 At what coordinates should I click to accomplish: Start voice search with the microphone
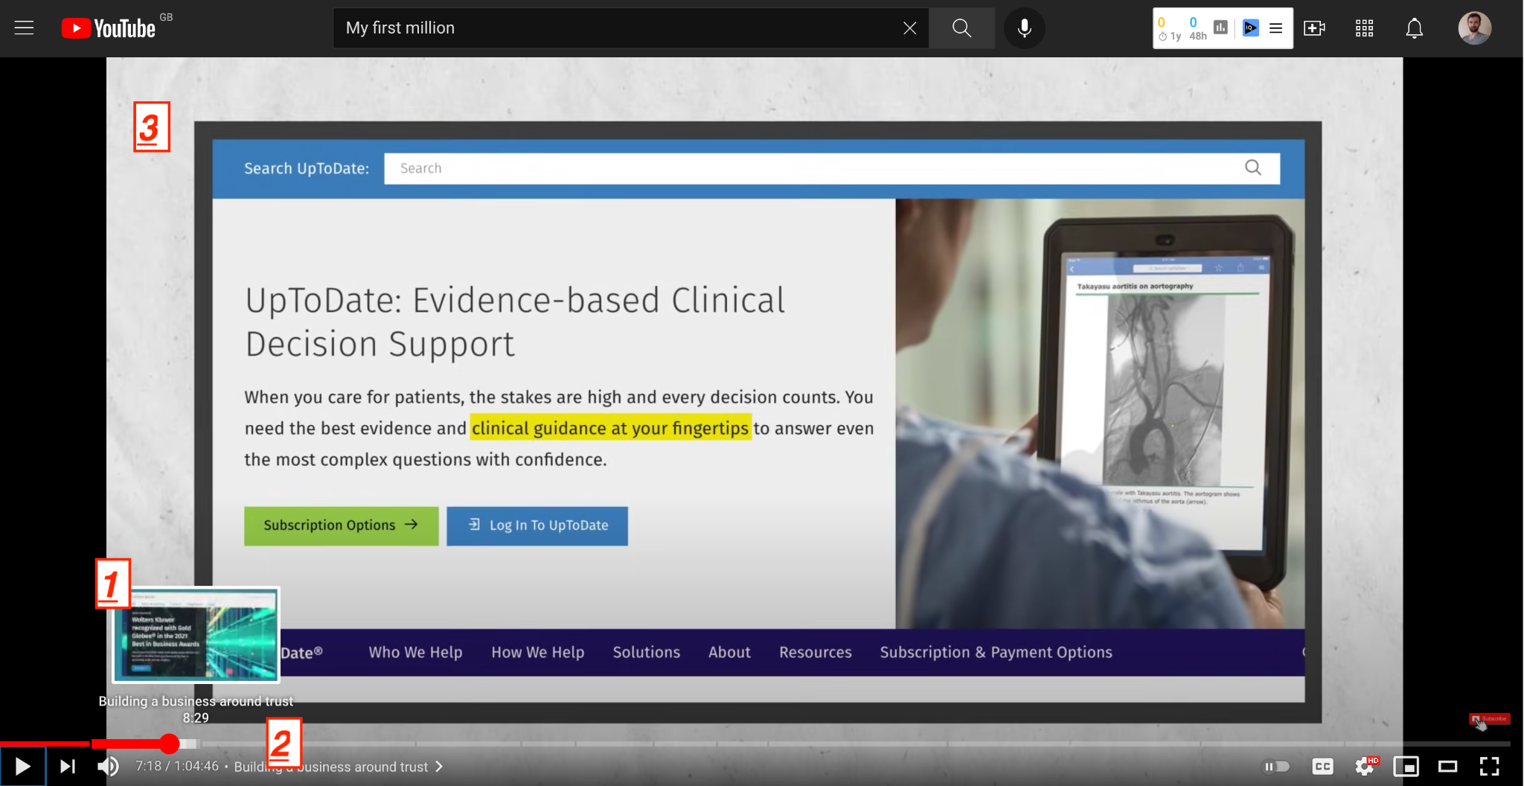1025,28
